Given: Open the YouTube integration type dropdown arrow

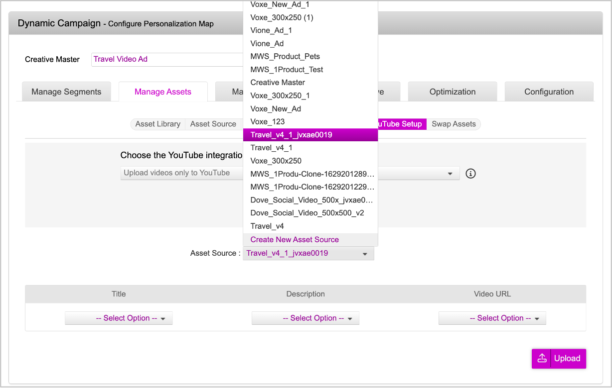Looking at the screenshot, I should point(450,173).
